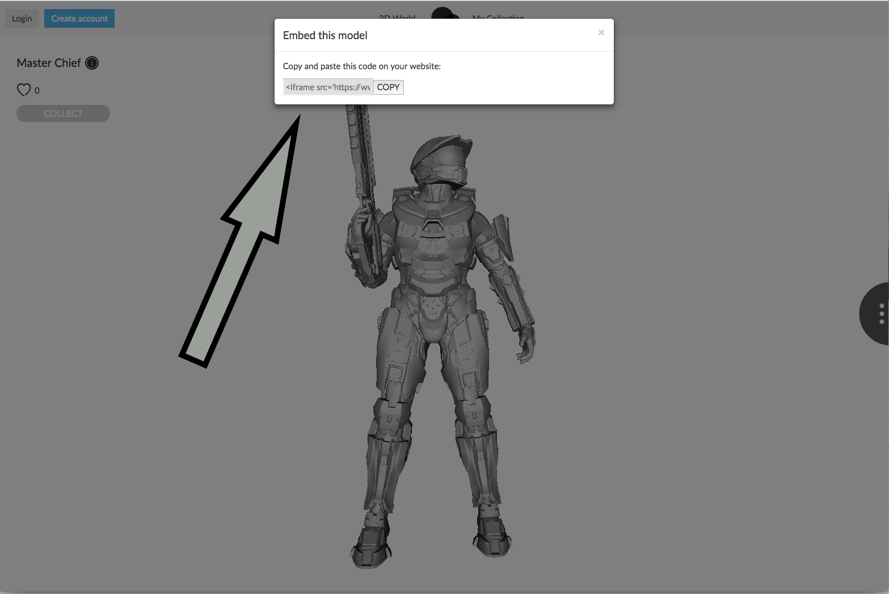Click the COLLECT button
Viewport: 889px width, 594px height.
coord(63,113)
